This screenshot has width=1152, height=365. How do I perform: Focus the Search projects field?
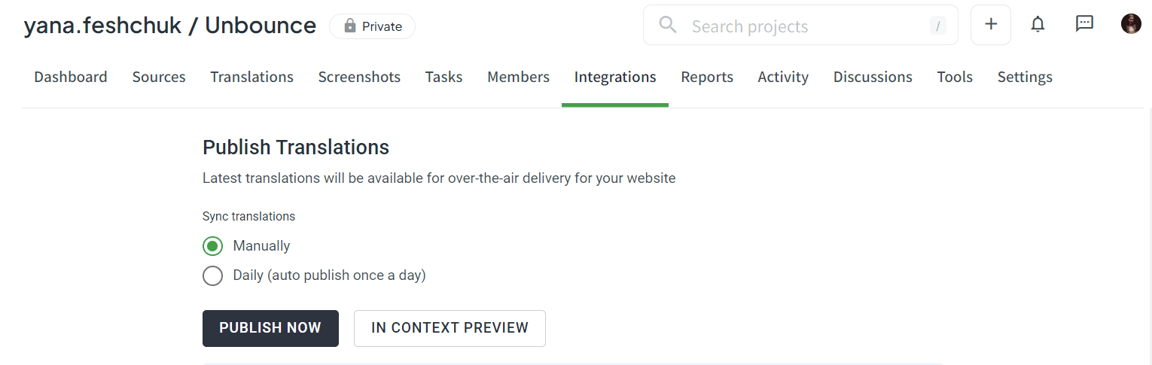(x=800, y=26)
